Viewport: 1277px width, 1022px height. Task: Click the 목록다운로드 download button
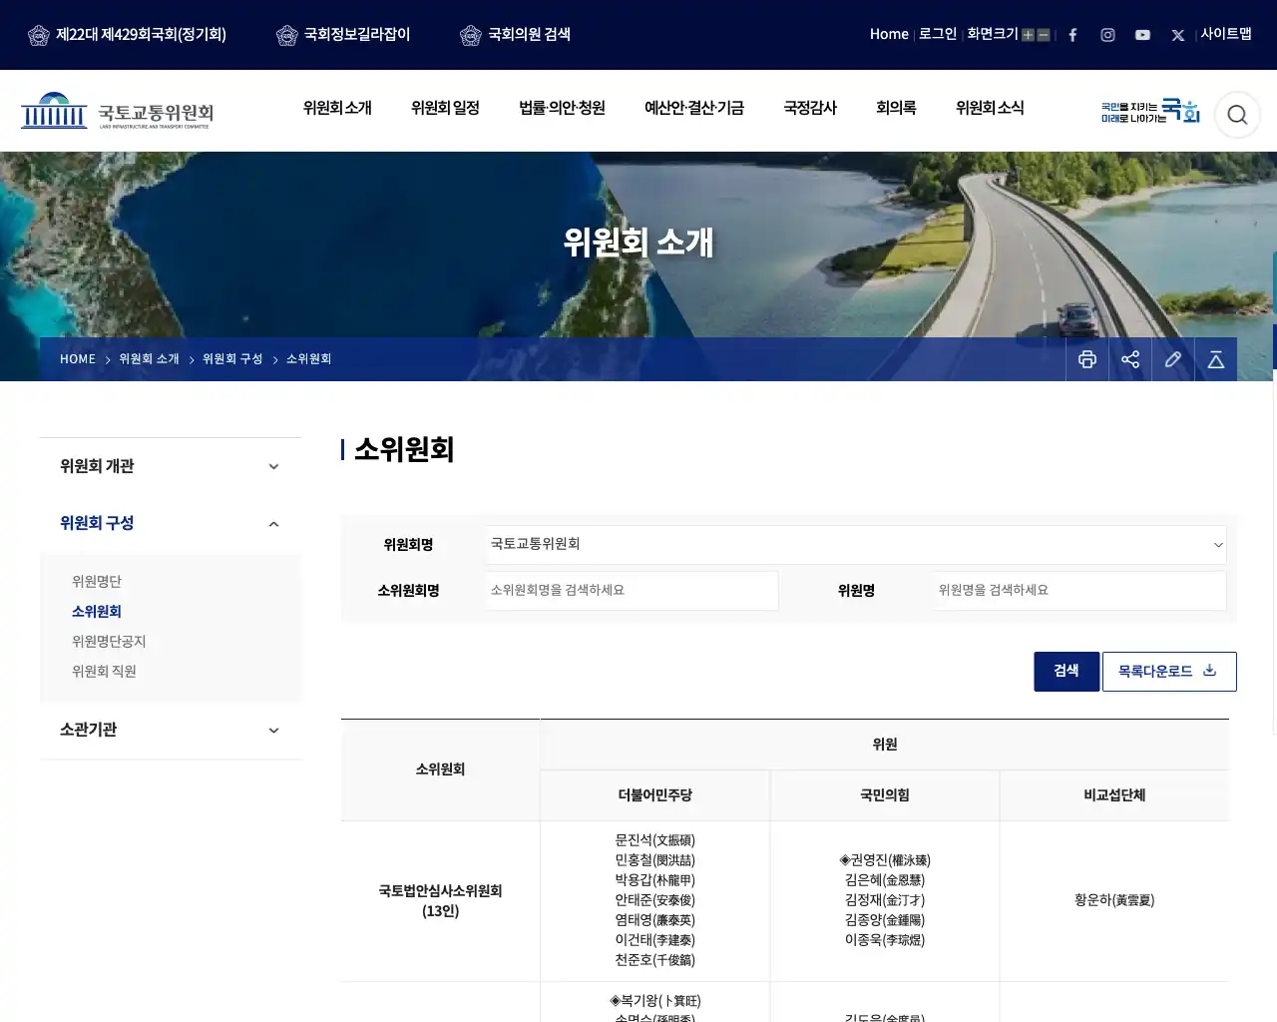pos(1169,672)
